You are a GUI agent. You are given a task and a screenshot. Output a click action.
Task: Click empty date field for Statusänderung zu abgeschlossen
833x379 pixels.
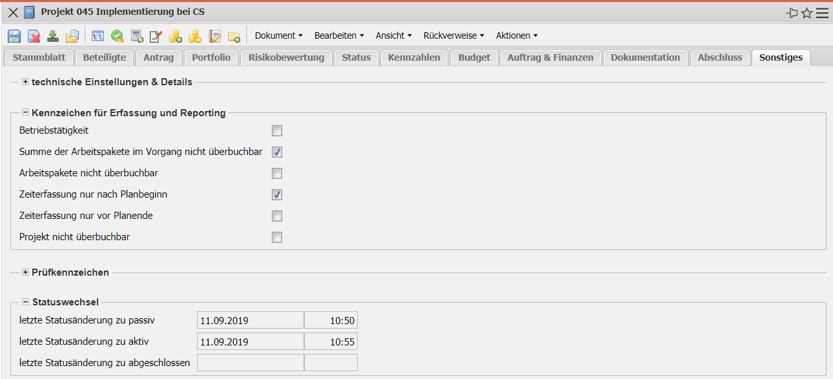tap(251, 363)
